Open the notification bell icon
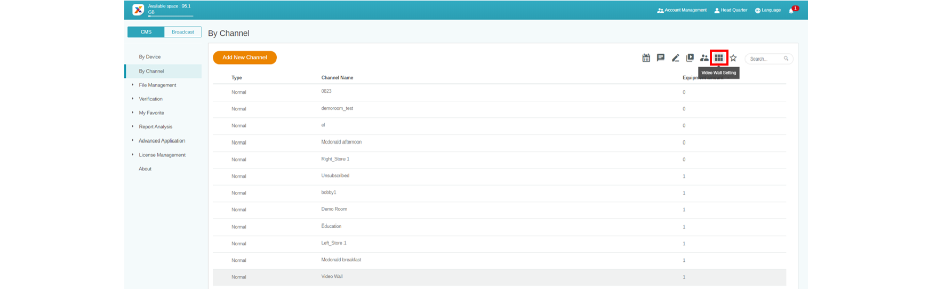This screenshot has height=289, width=945. click(x=791, y=11)
